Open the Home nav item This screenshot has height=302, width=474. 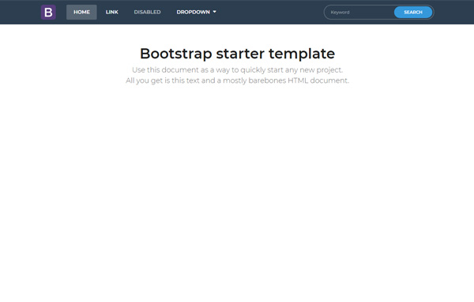click(x=81, y=12)
